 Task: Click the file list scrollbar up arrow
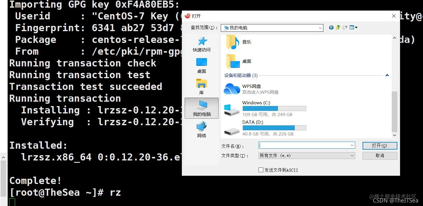[394, 38]
